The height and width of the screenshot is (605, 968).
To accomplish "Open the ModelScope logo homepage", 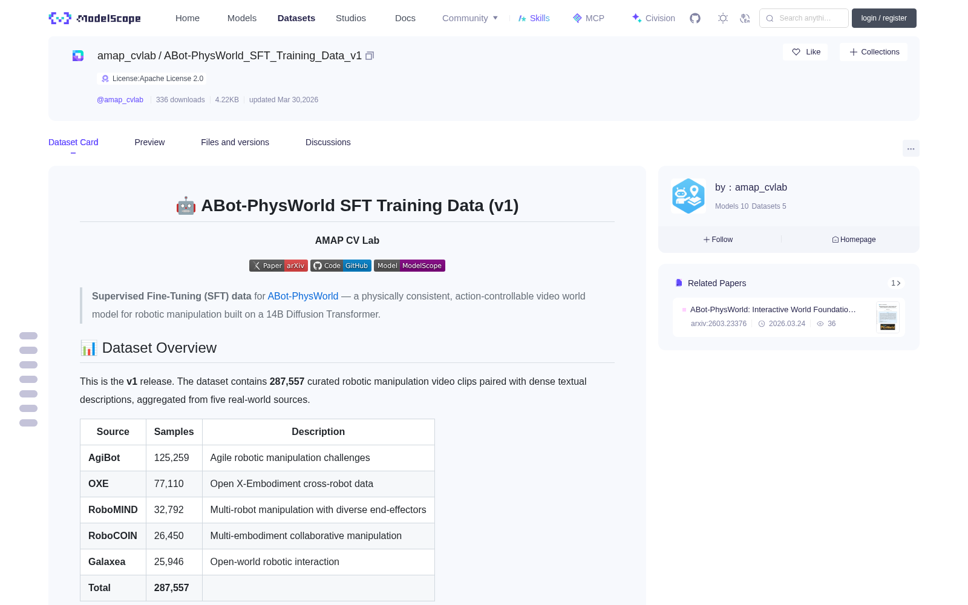I will 95,18.
